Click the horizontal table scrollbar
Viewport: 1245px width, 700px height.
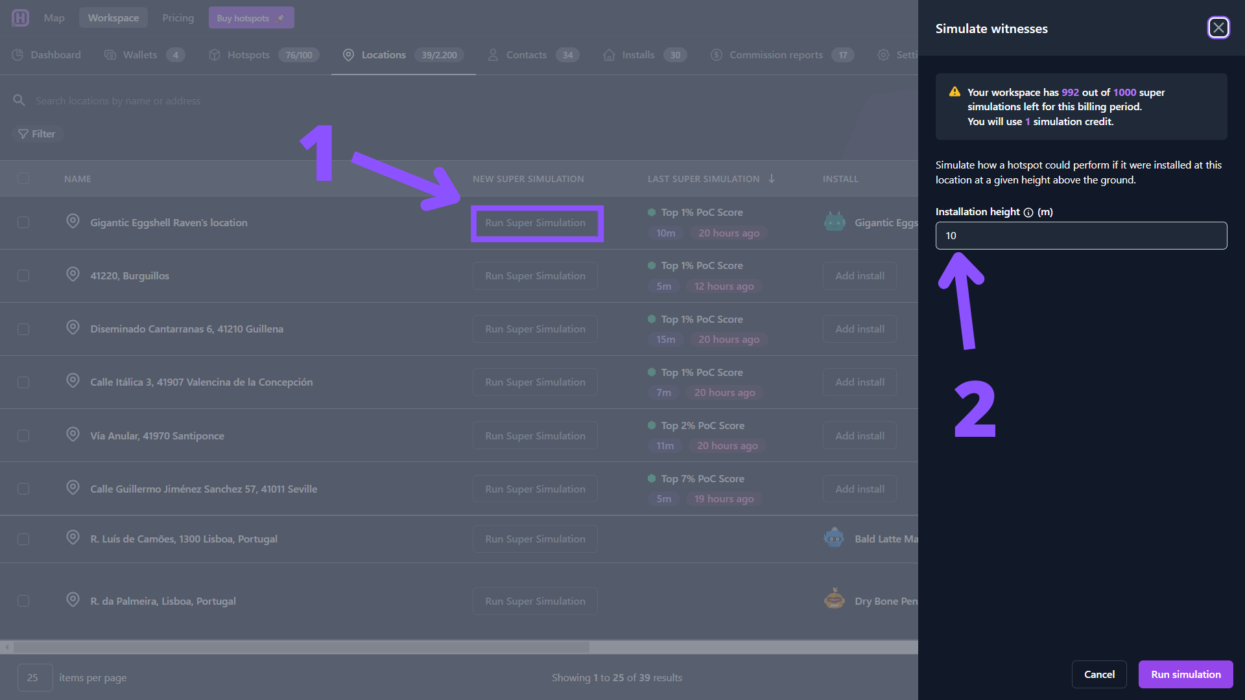pyautogui.click(x=302, y=647)
